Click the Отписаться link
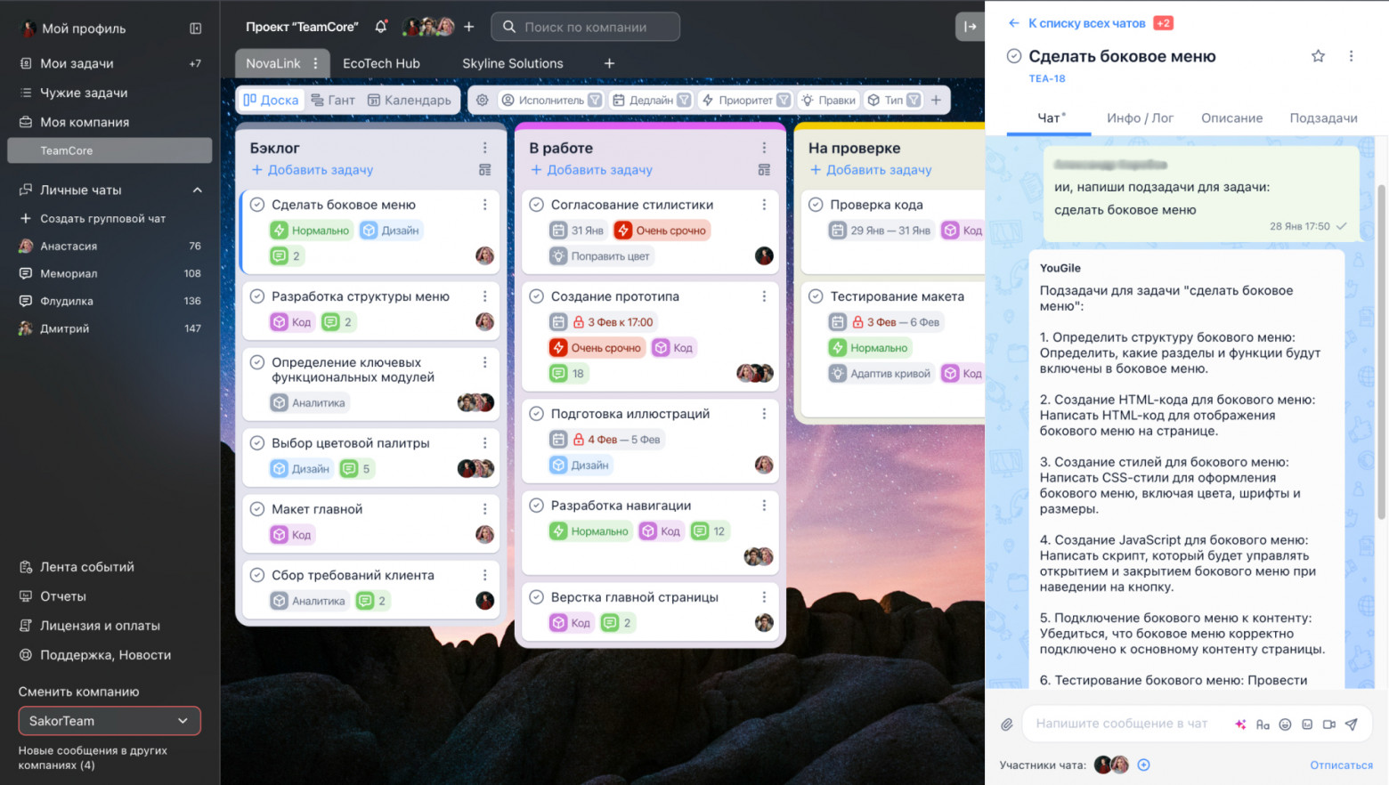 point(1341,765)
